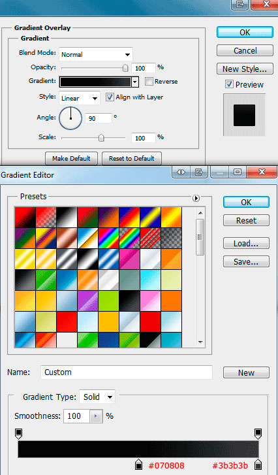Open the Blend Mode dropdown set to Normal
Image resolution: width=278 pixels, height=475 pixels.
(96, 54)
